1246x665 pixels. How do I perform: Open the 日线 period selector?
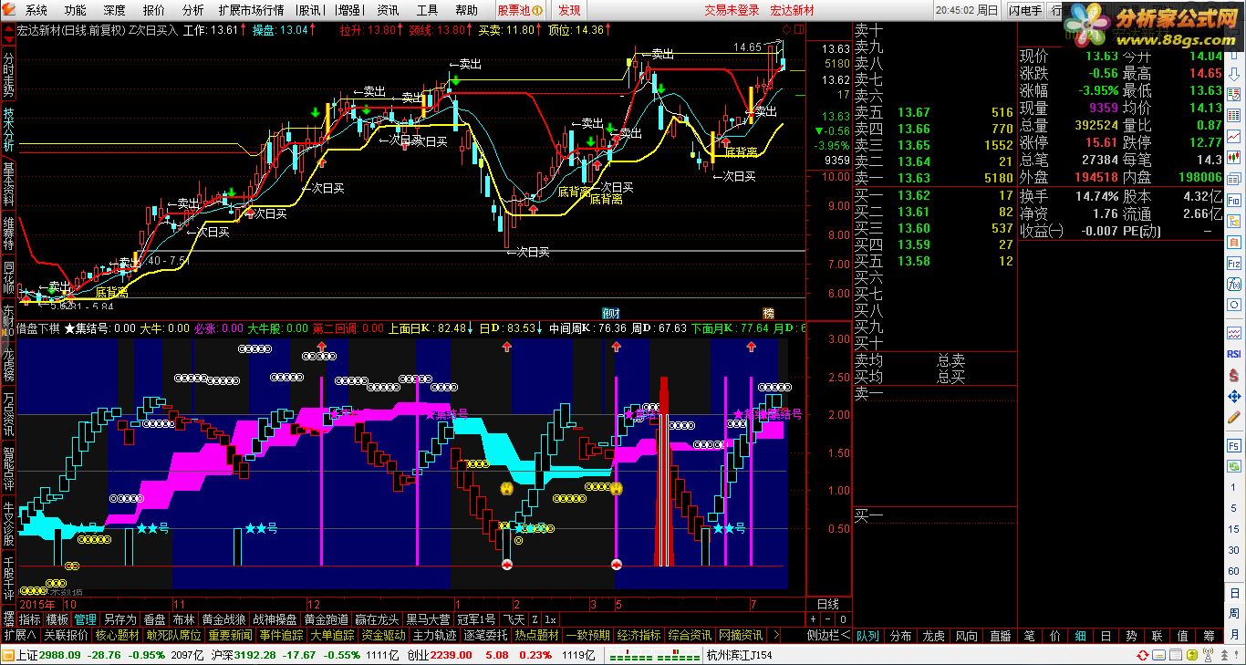[x=828, y=604]
